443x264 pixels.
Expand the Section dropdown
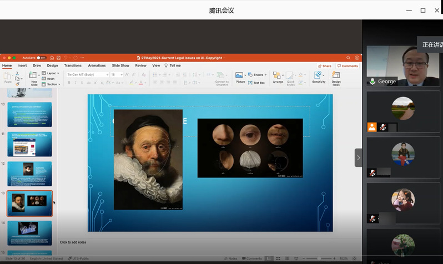tap(53, 84)
